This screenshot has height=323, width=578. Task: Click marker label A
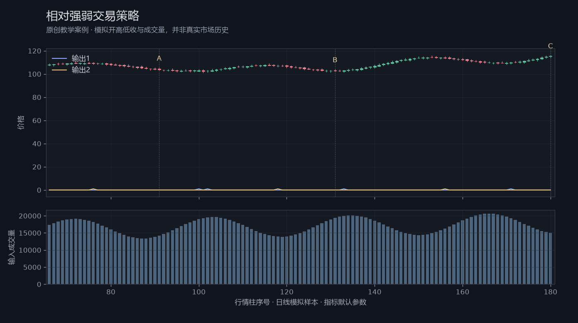coord(159,58)
